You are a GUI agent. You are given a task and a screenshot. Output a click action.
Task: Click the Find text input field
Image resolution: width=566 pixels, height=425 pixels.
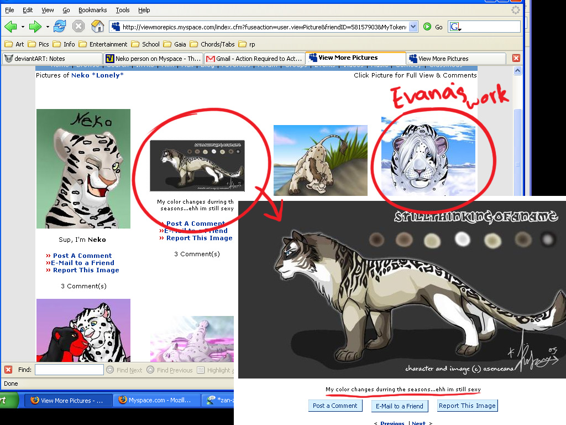69,370
